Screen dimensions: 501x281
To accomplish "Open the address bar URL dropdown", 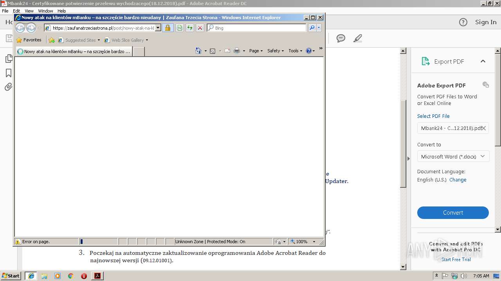I will 158,28.
